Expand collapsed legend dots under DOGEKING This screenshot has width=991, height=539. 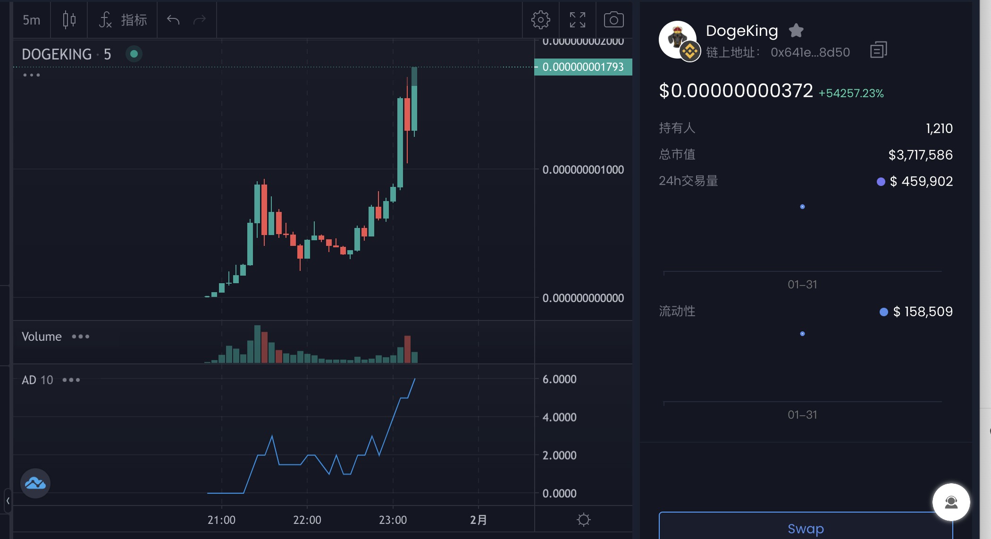pyautogui.click(x=32, y=75)
